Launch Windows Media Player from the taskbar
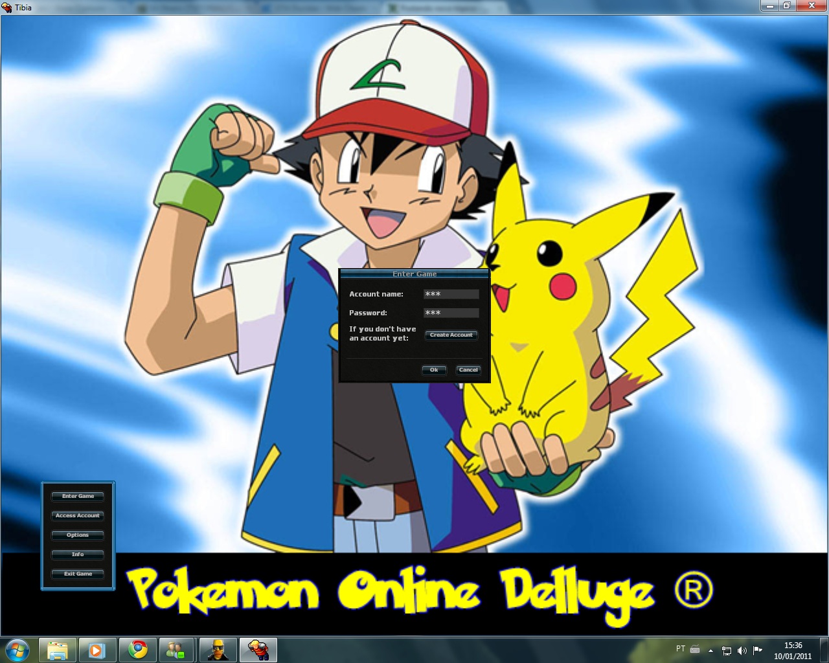This screenshot has width=829, height=663. [x=97, y=649]
